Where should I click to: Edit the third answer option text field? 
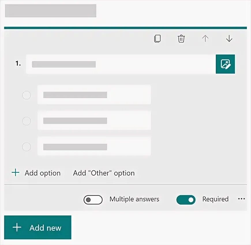[x=94, y=146]
